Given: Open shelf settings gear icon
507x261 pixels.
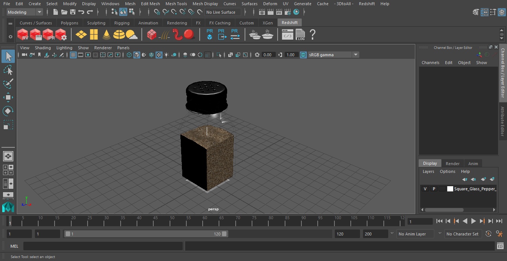Looking at the screenshot, I should point(10,37).
